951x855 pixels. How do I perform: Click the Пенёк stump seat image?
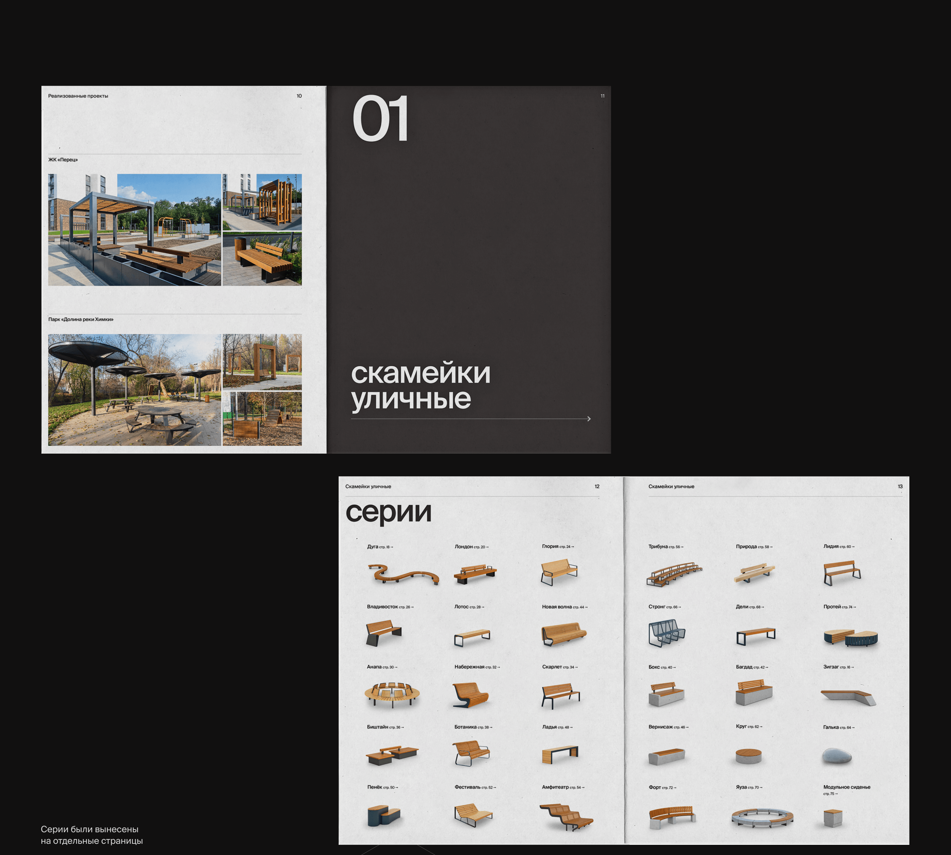click(383, 816)
